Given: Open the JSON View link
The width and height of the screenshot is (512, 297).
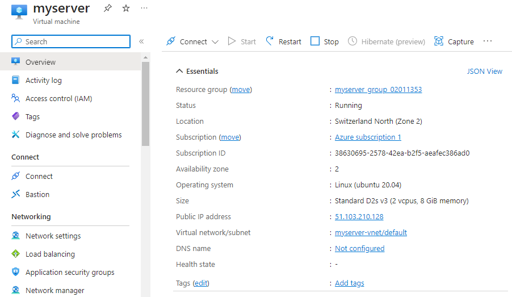Looking at the screenshot, I should click(x=485, y=71).
